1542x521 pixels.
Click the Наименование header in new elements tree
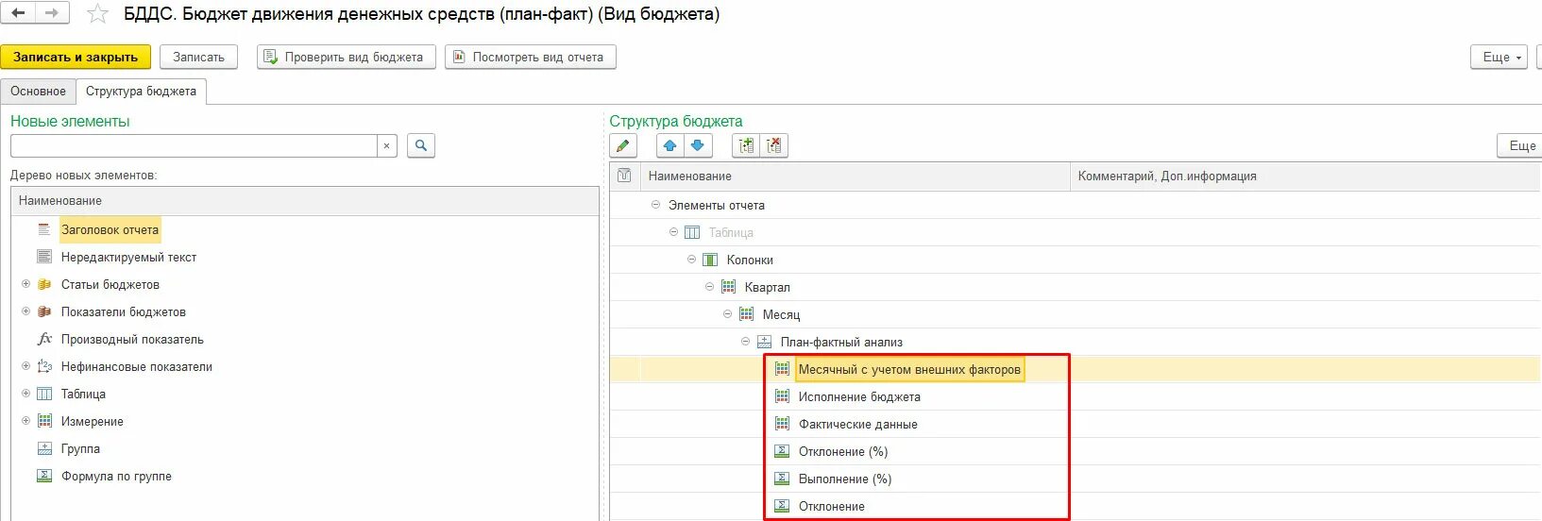click(x=305, y=200)
